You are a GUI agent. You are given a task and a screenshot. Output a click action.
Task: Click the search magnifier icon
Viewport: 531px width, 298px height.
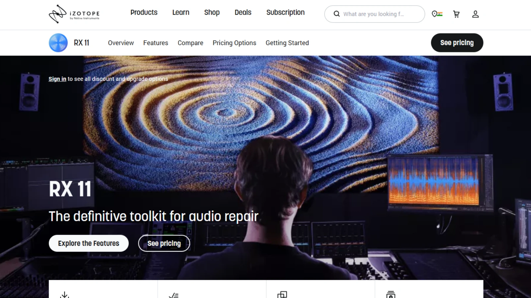tap(337, 14)
